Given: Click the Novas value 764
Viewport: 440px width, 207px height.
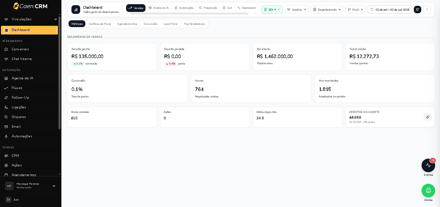Looking at the screenshot, I should (x=199, y=89).
